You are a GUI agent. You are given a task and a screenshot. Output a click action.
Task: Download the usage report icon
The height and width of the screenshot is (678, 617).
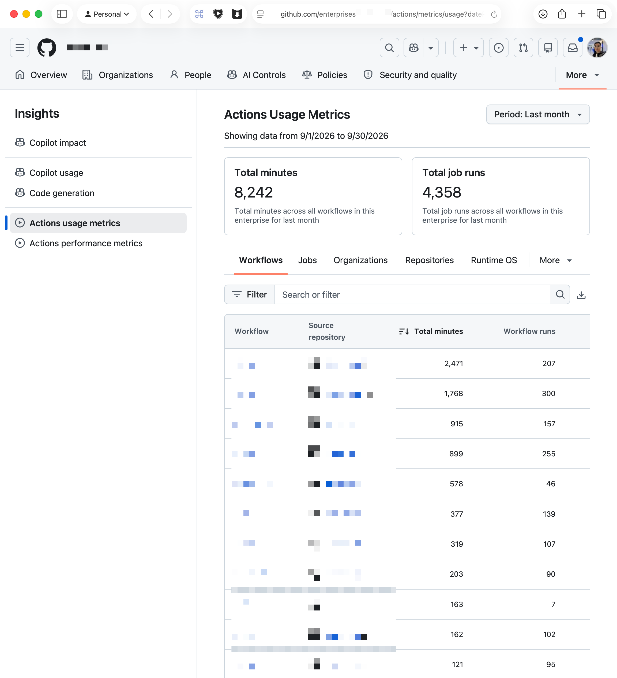click(x=581, y=295)
